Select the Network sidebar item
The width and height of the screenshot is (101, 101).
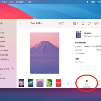(3, 78)
